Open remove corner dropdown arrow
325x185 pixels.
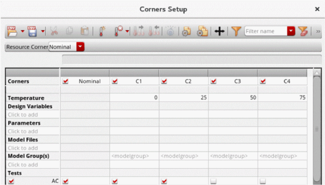click(127, 31)
